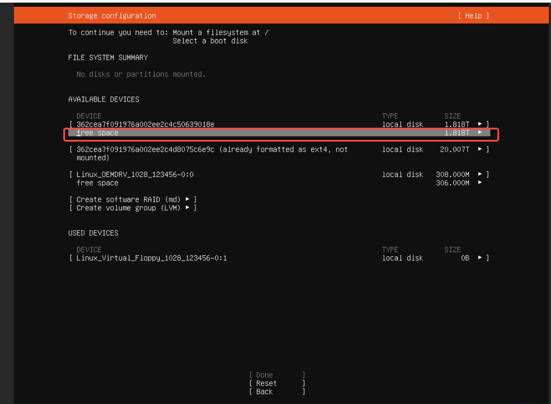Select device 362cea7f091976a002ee2c4c50639018e
551x404 pixels.
145,125
